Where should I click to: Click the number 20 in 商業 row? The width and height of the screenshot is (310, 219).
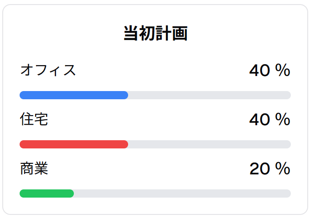259,169
